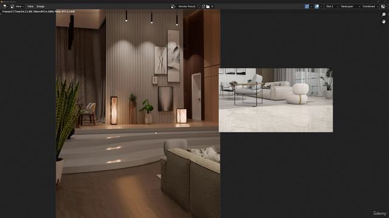Toggle the show overlays button
The height and width of the screenshot is (218, 389).
pos(317,7)
